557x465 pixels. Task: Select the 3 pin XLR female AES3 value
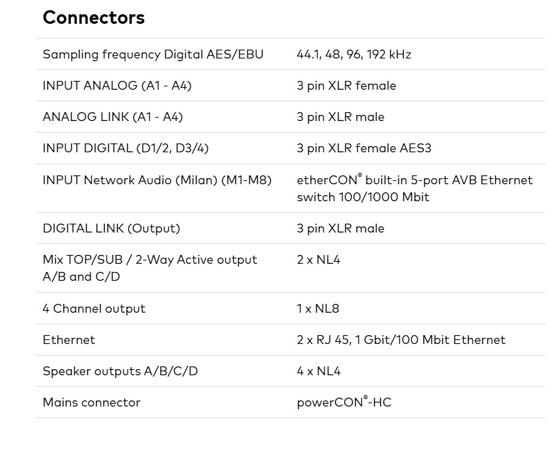click(364, 148)
